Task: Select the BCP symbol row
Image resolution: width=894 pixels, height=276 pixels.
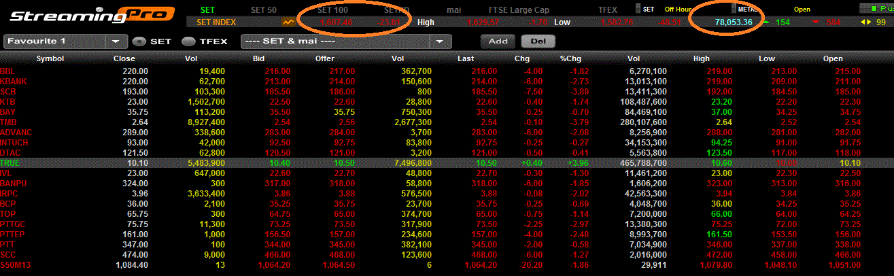Action: pos(447,204)
